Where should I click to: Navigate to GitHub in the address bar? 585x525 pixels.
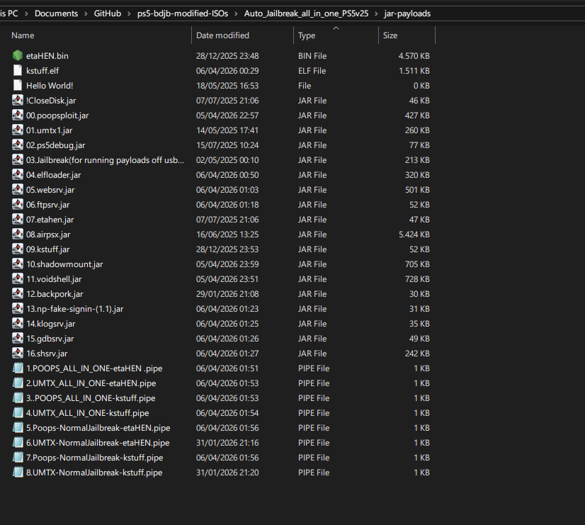108,13
